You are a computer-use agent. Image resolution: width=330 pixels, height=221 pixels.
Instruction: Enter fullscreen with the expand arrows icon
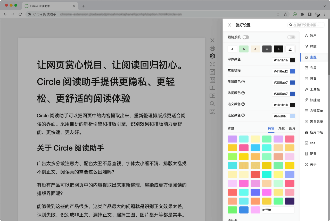(212, 64)
